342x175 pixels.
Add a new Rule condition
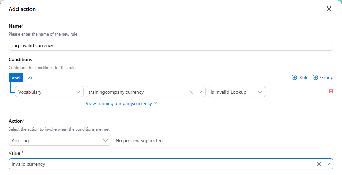point(300,77)
